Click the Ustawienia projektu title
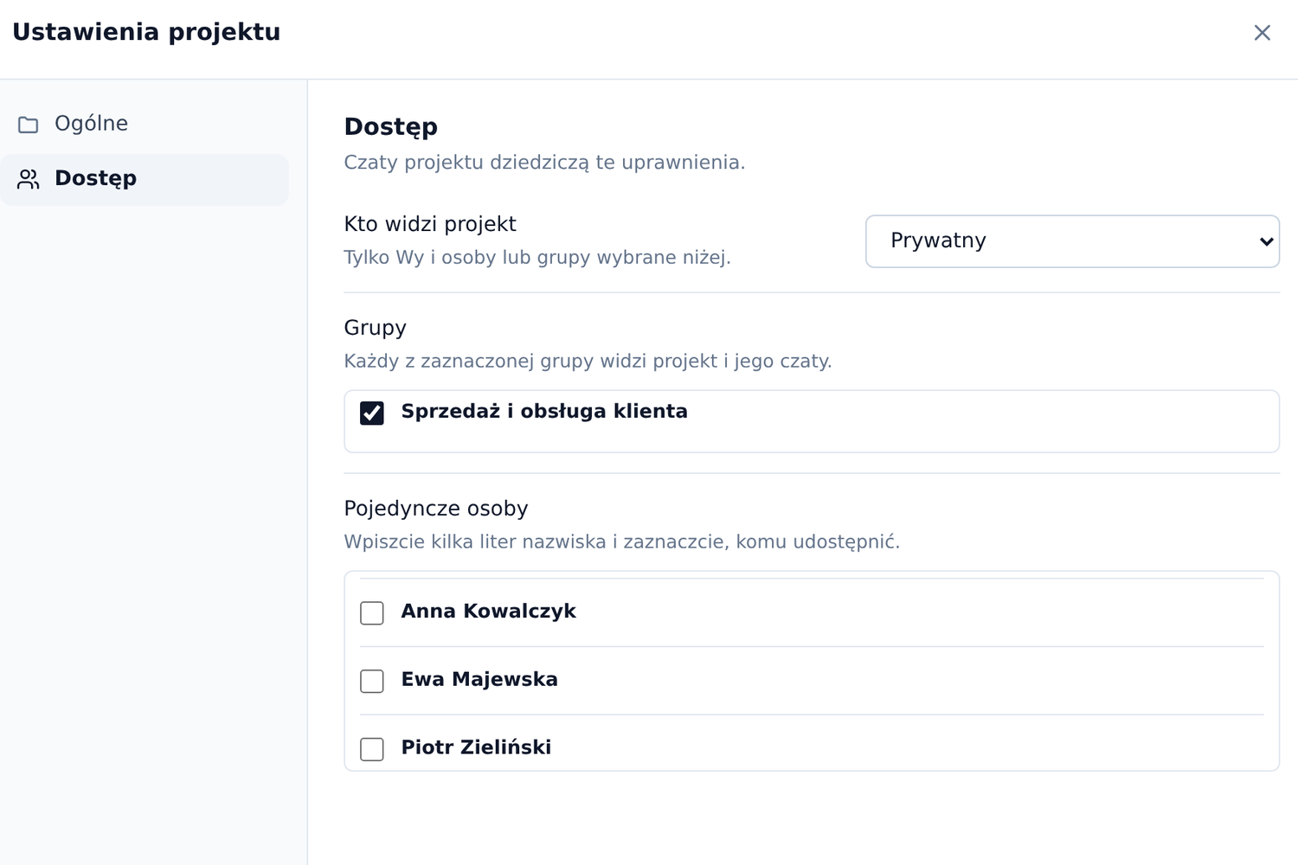The height and width of the screenshot is (865, 1298). pos(146,32)
